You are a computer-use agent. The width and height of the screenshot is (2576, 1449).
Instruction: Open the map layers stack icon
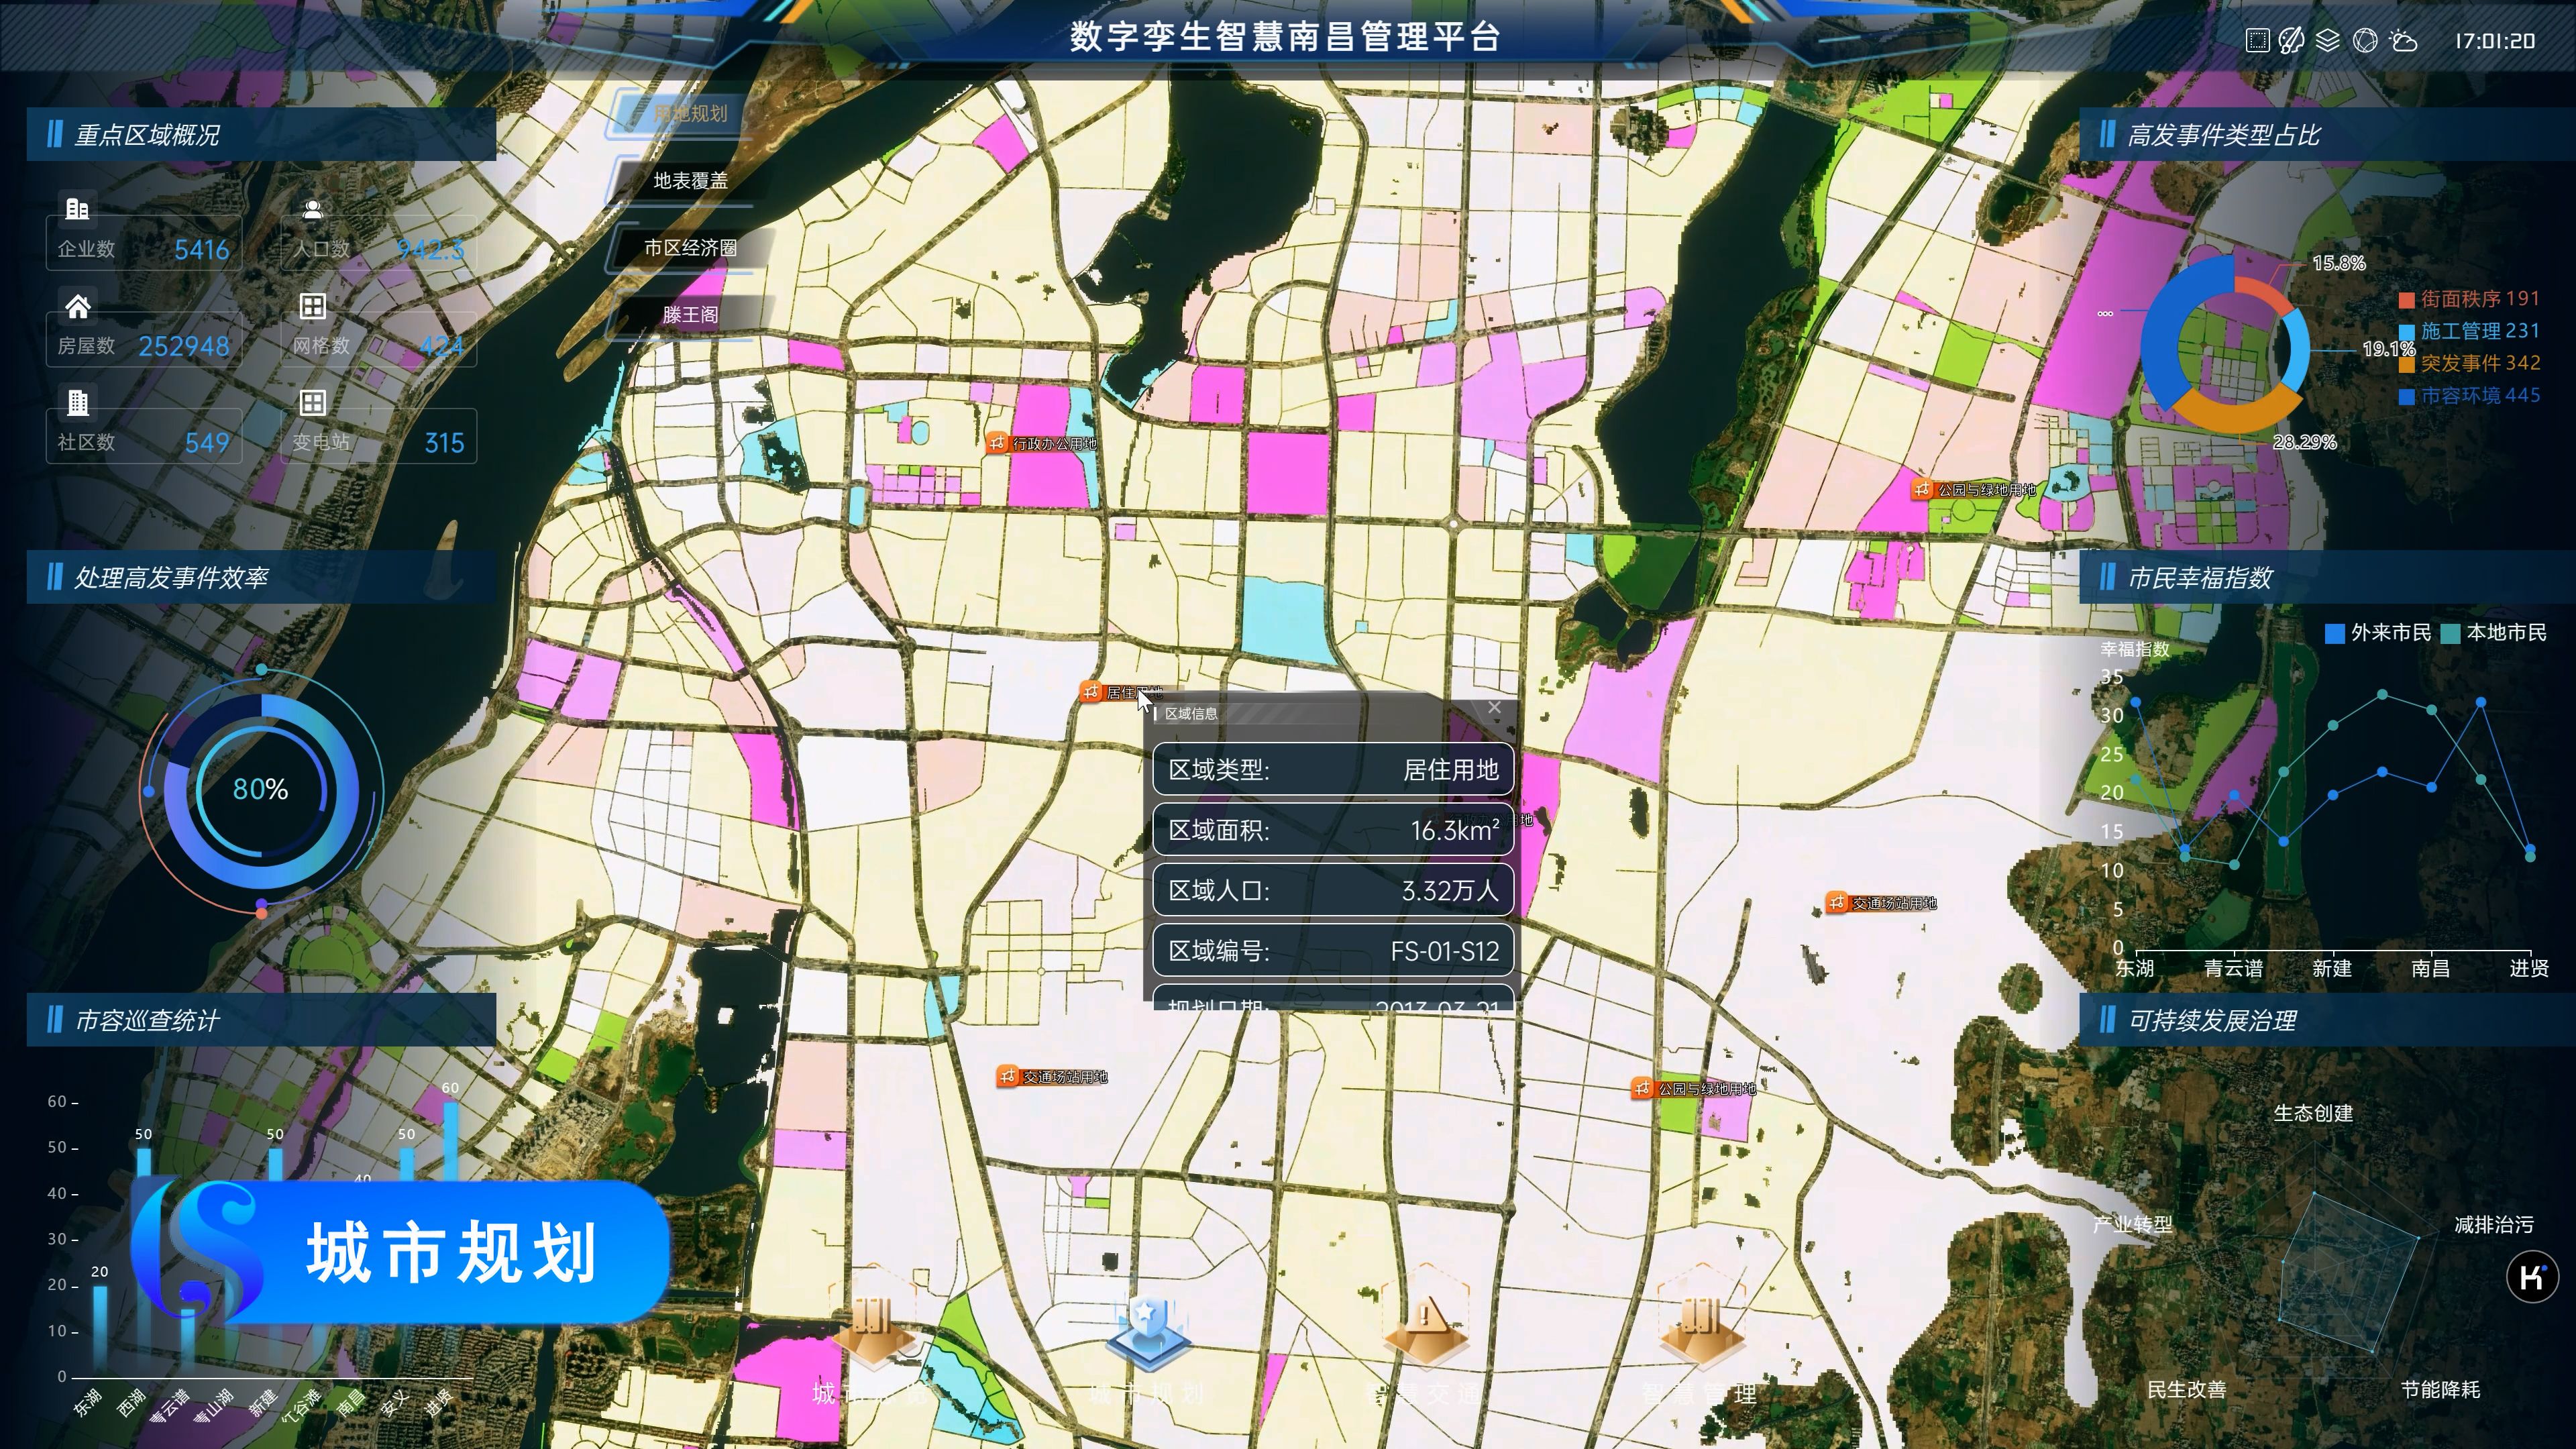pyautogui.click(x=2328, y=40)
